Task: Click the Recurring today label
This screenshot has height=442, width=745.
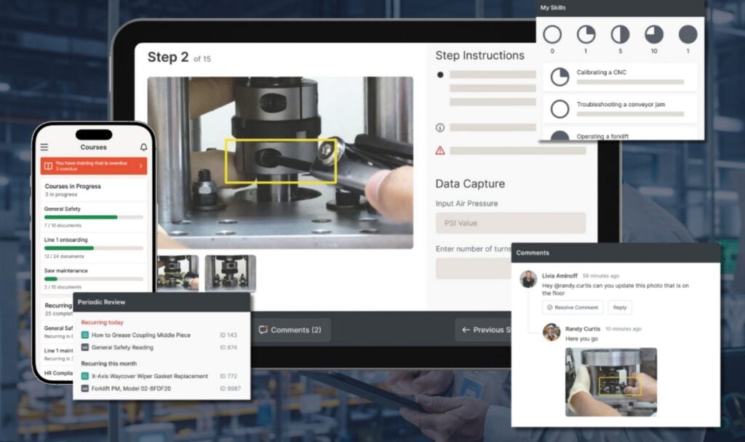Action: click(102, 322)
